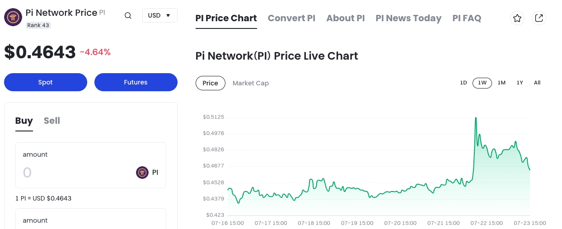Image resolution: width=562 pixels, height=229 pixels.
Task: Click the PI amount input field
Action: [72, 173]
